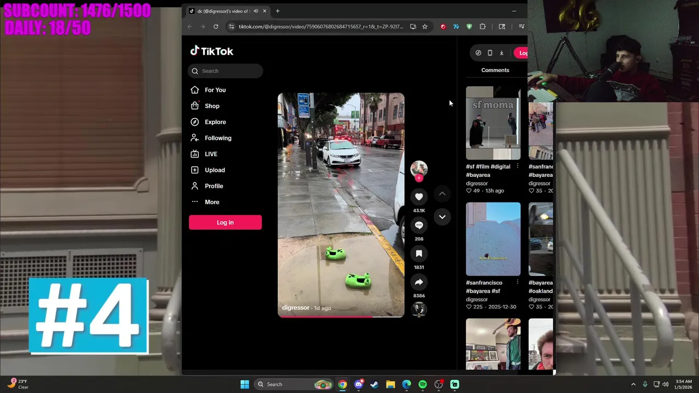Click the browser forward arrow
Image resolution: width=699 pixels, height=393 pixels.
[x=203, y=26]
